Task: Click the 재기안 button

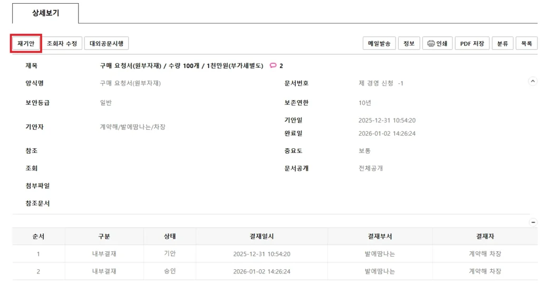Action: point(26,43)
